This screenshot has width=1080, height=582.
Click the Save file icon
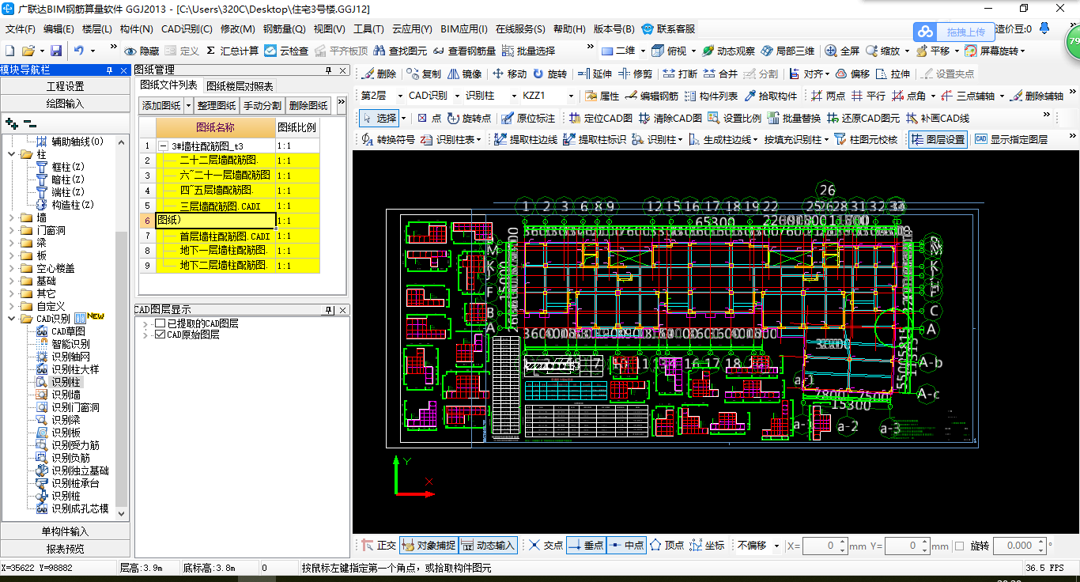pyautogui.click(x=56, y=51)
